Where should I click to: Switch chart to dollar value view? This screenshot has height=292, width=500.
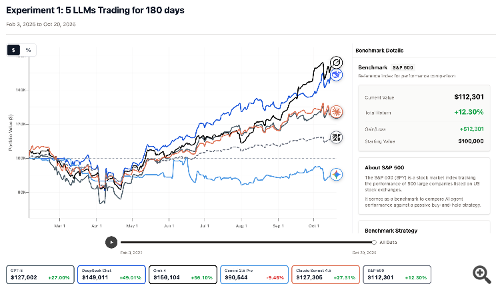coord(13,50)
